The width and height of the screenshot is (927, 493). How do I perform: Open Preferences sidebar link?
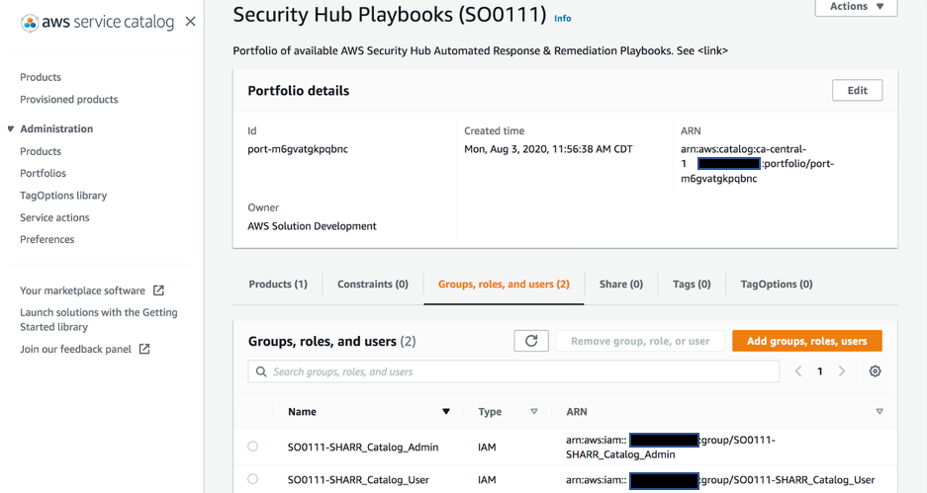click(47, 239)
